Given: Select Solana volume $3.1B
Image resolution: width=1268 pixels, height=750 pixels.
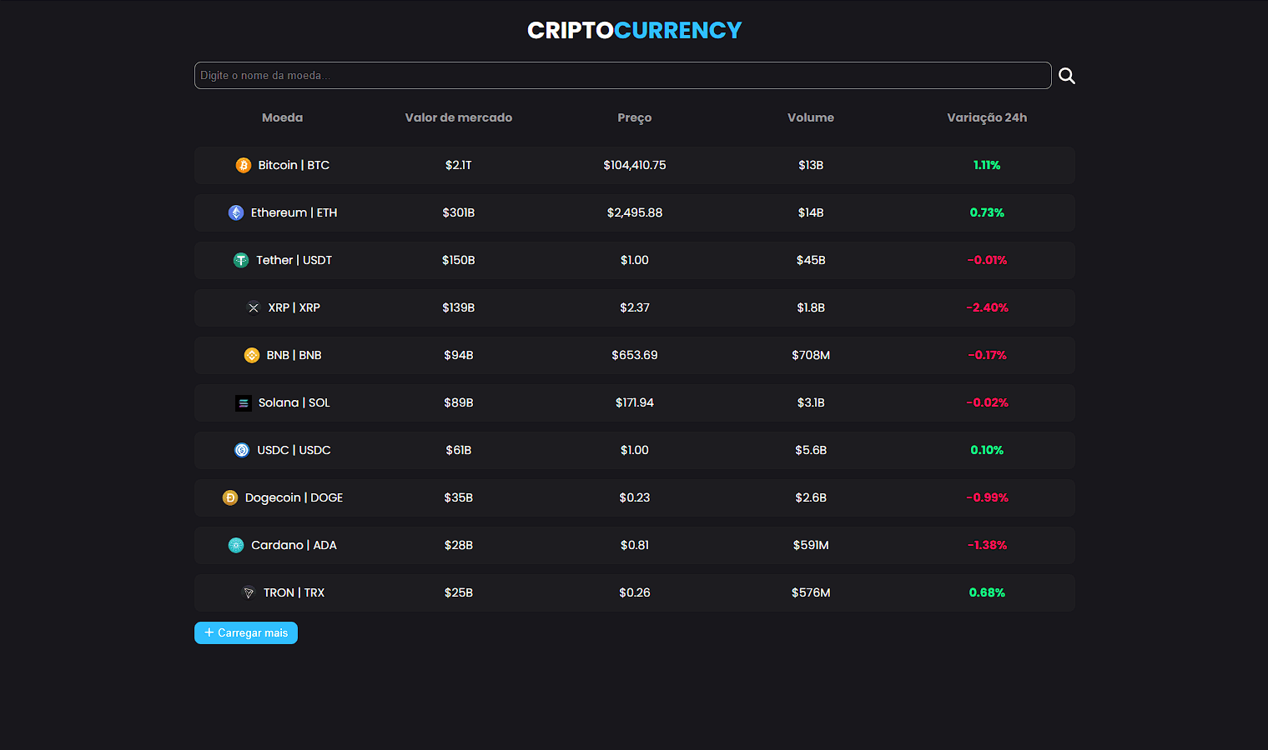Looking at the screenshot, I should [811, 402].
